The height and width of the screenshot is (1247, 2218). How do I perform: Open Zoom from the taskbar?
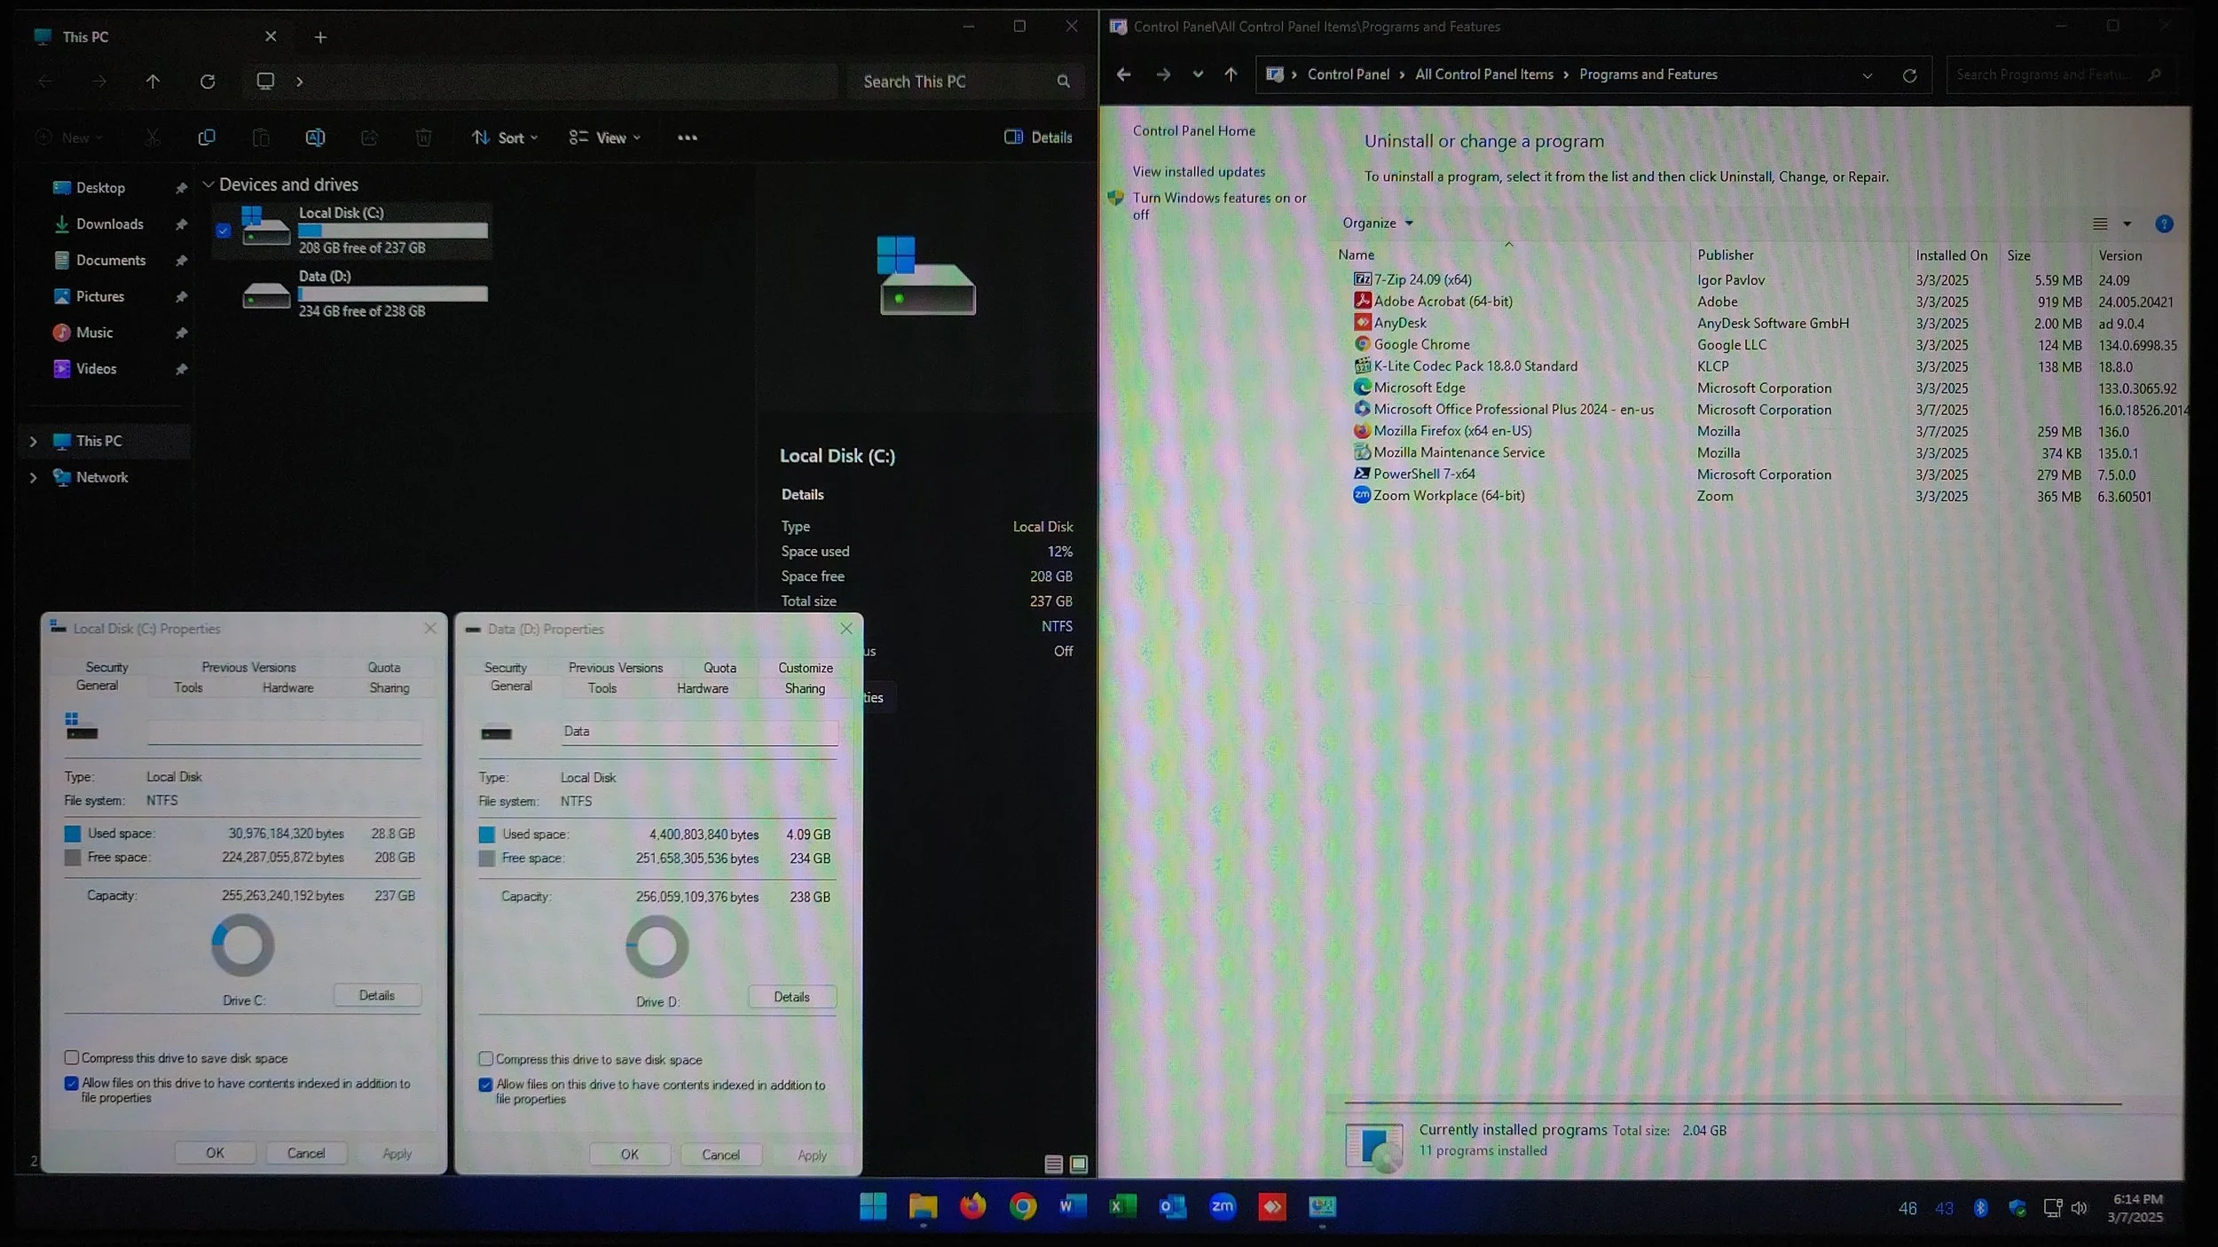(x=1222, y=1206)
